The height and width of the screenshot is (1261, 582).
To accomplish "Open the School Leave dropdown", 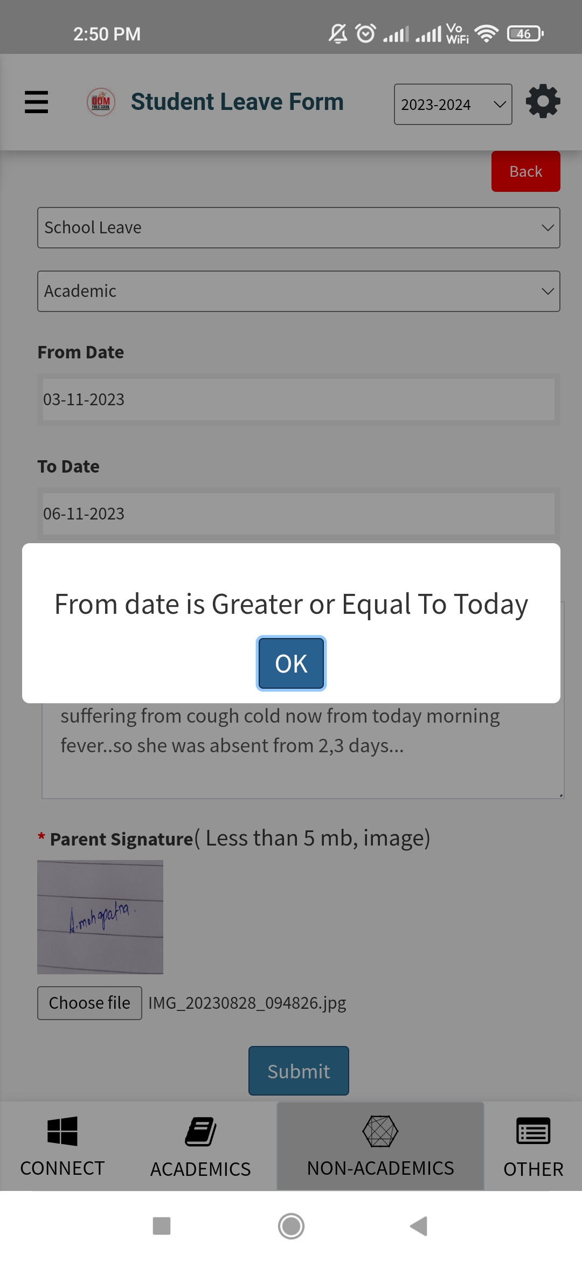I will point(299,227).
